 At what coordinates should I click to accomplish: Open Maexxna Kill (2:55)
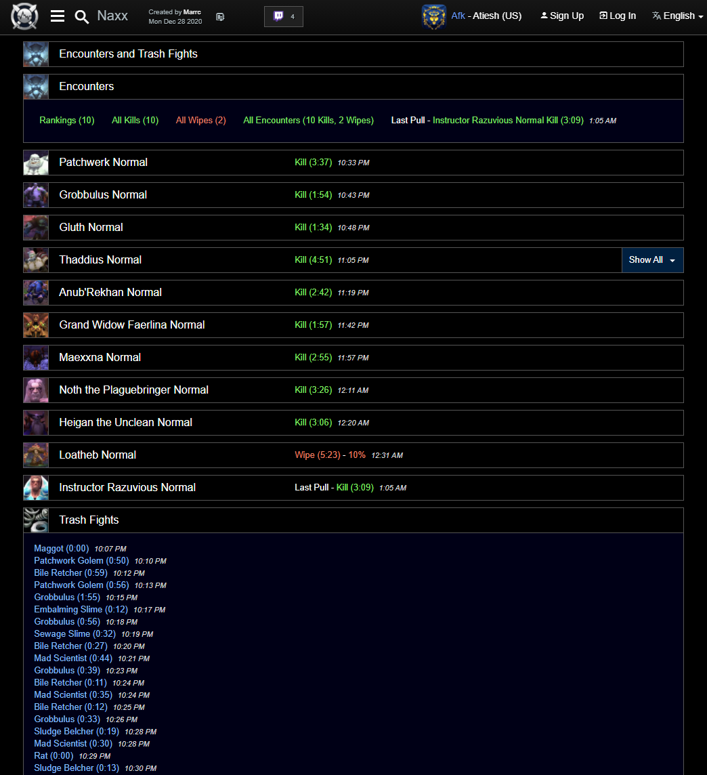coord(314,357)
